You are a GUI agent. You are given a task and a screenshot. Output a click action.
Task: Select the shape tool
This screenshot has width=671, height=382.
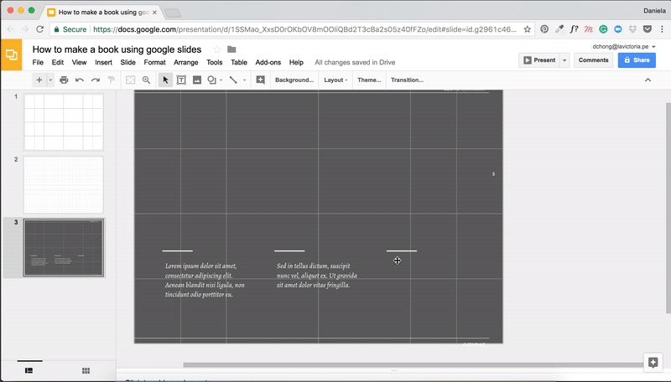point(212,80)
